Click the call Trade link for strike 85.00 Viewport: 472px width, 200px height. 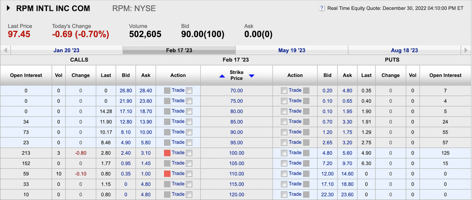pyautogui.click(x=178, y=121)
